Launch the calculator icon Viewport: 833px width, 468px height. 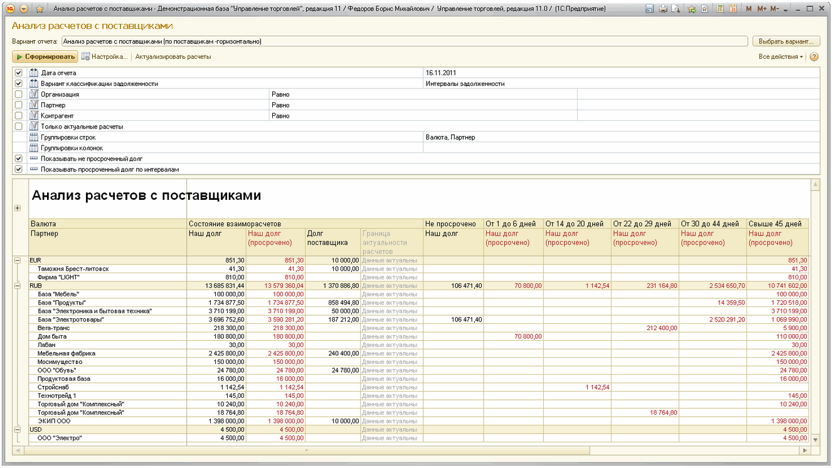click(720, 9)
